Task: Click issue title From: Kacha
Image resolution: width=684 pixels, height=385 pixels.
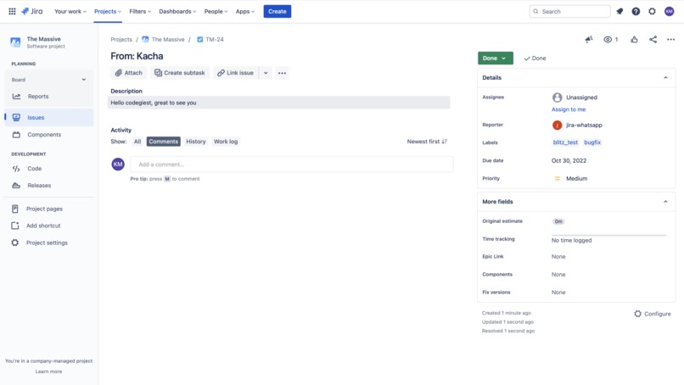Action: click(x=137, y=56)
